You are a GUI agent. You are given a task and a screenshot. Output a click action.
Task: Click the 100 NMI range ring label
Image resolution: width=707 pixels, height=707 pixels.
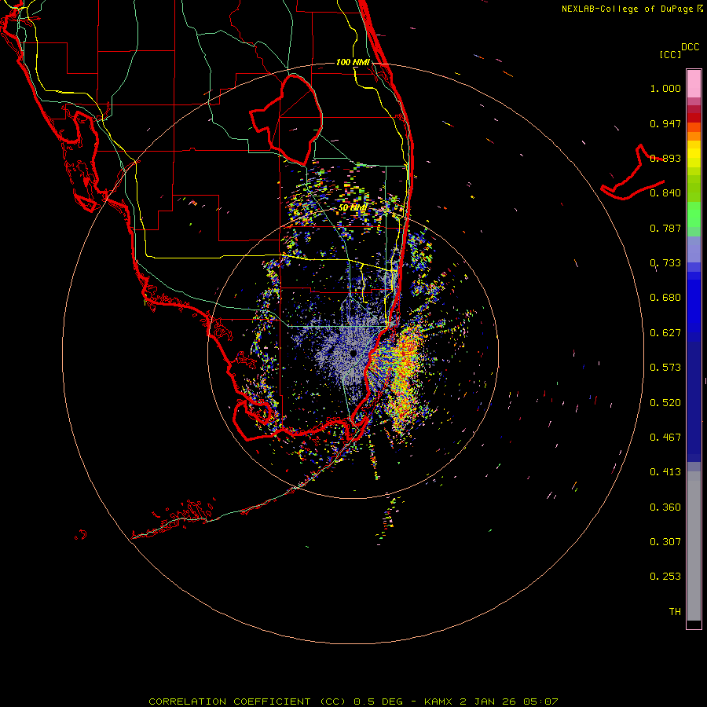coord(353,62)
